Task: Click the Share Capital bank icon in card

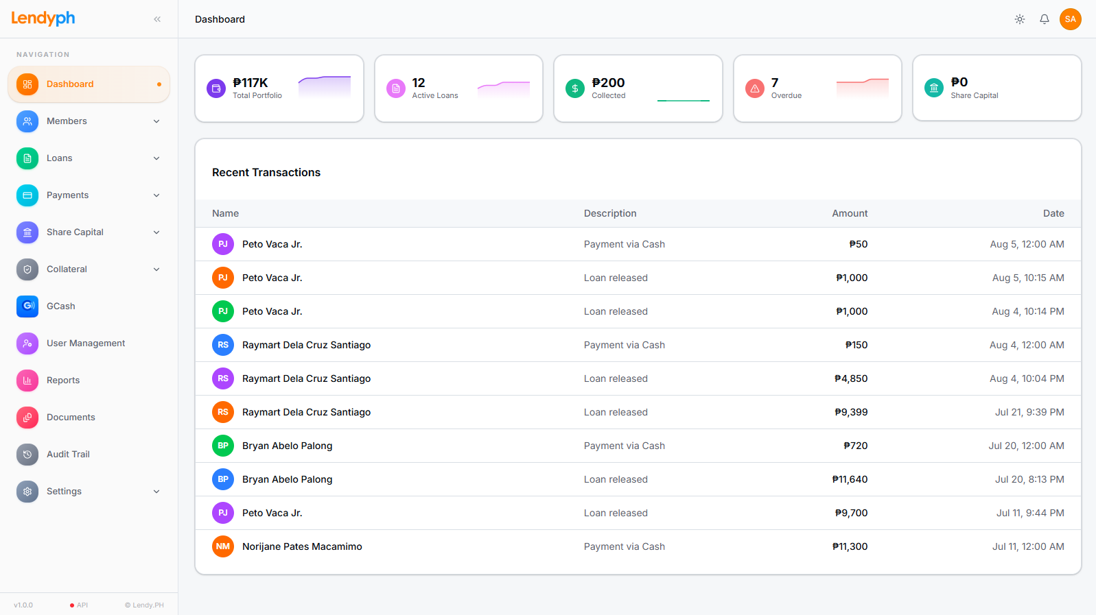Action: [934, 88]
